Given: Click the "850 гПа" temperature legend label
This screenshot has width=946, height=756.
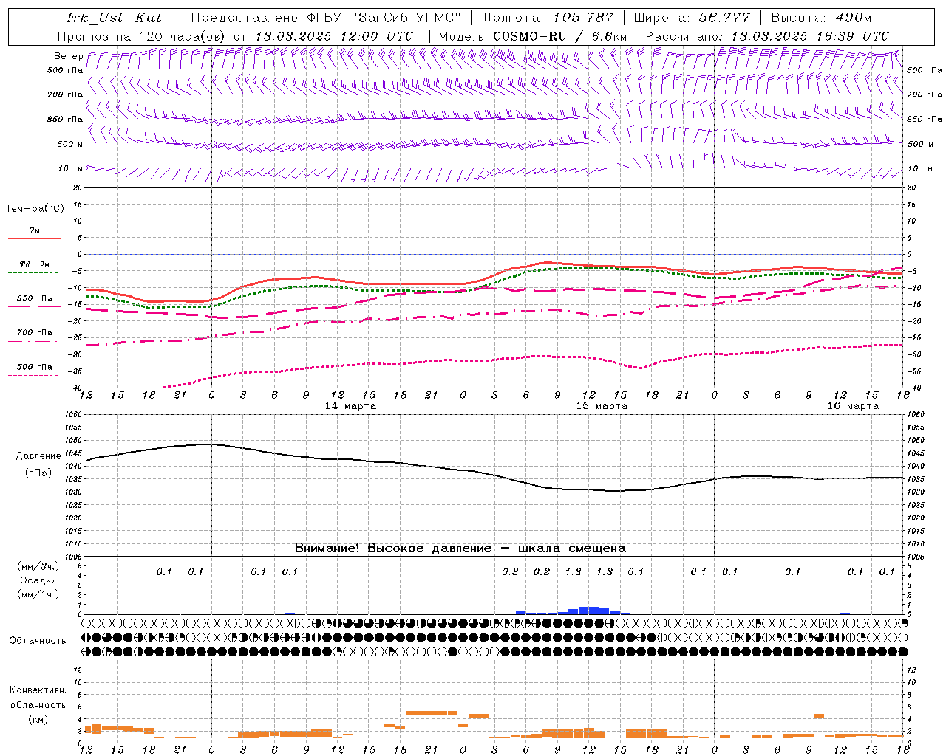Looking at the screenshot, I should (35, 299).
